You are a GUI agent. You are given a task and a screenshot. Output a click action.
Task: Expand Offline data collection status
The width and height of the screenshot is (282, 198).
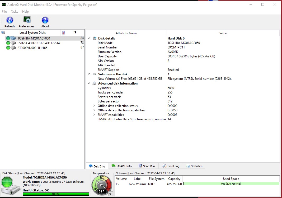click(94, 106)
